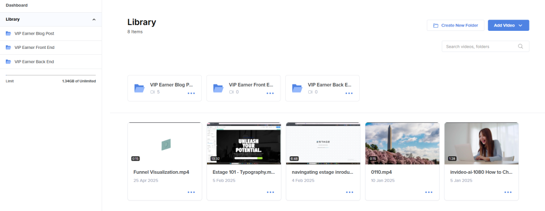Click the 1:28 duration badge
Screen dimensions: 545x211
click(452, 158)
